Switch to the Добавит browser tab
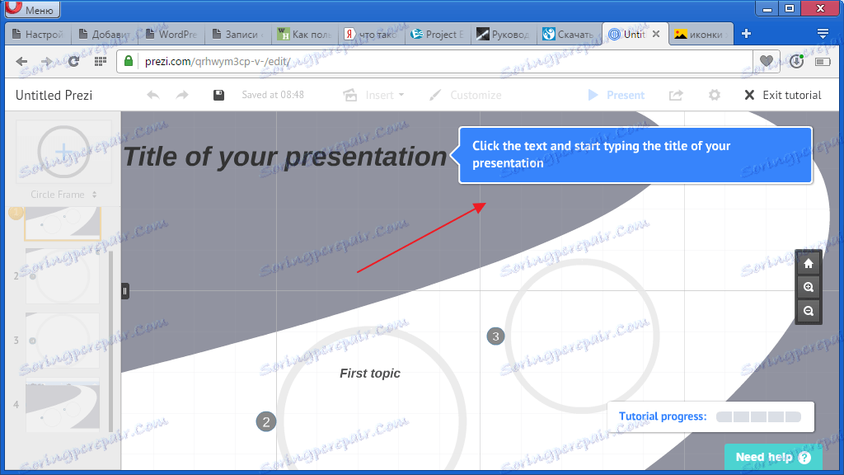Image resolution: width=844 pixels, height=475 pixels. pos(105,35)
